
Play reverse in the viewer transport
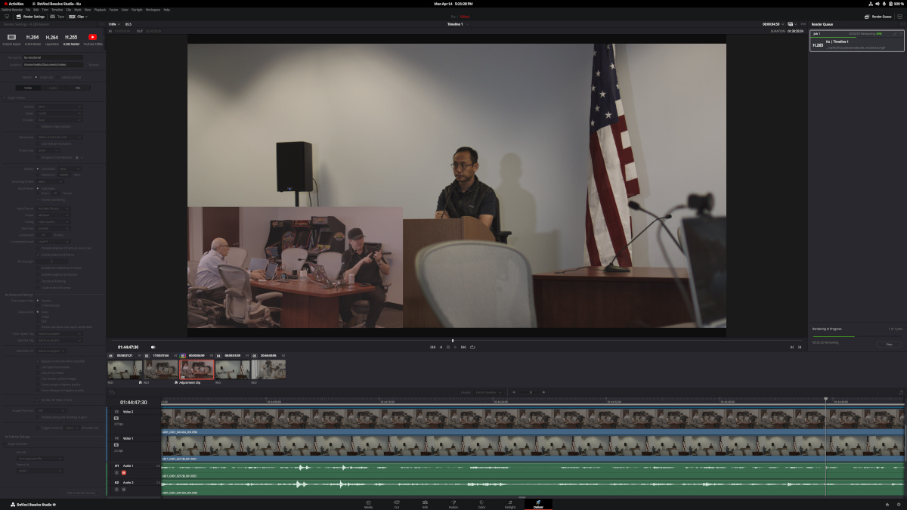point(441,347)
